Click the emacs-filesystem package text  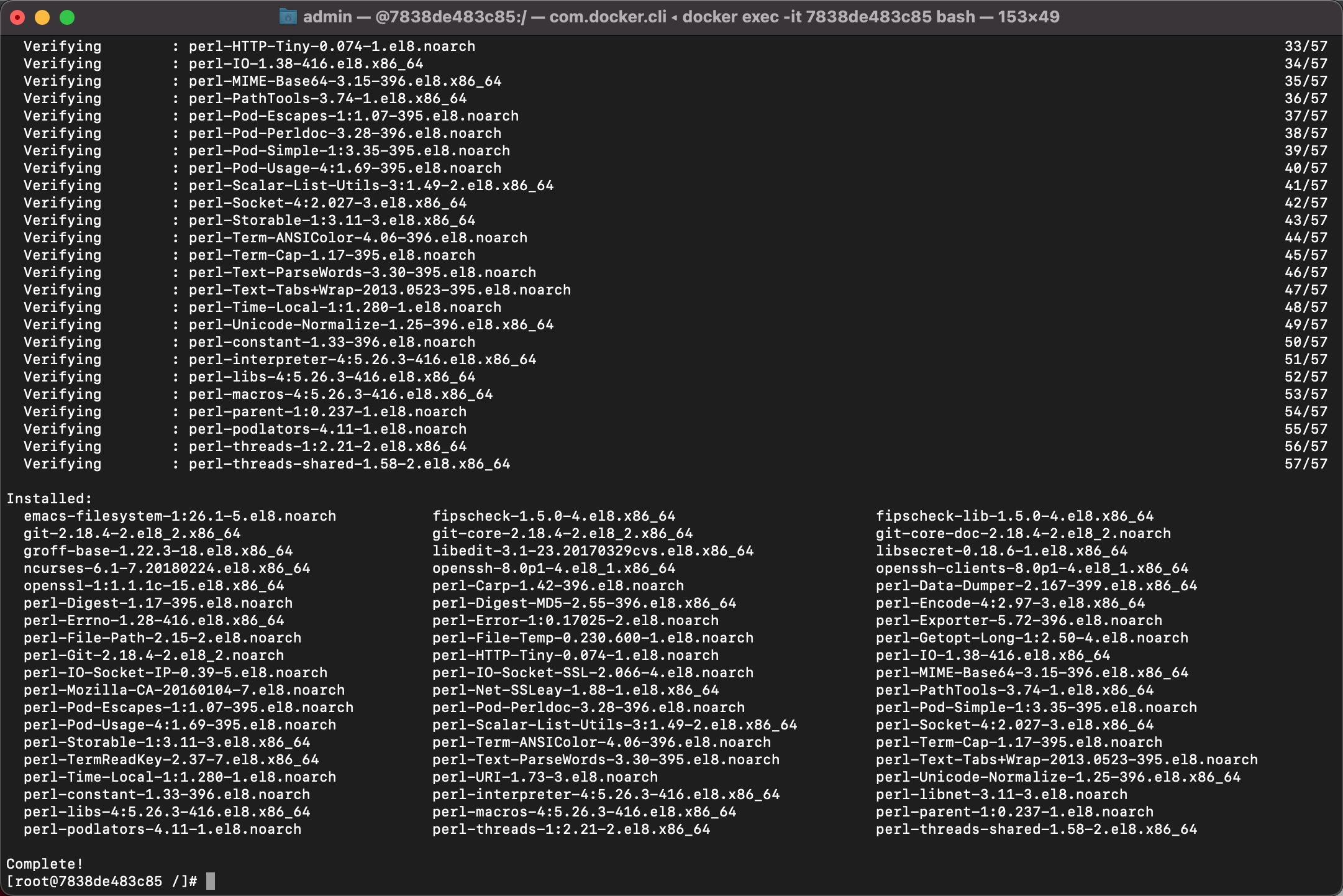tap(180, 516)
